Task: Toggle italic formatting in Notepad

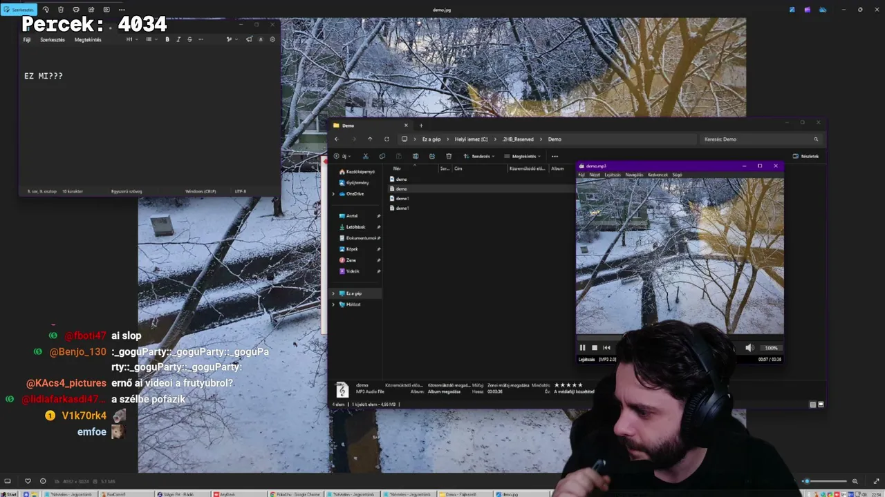Action: (x=178, y=39)
